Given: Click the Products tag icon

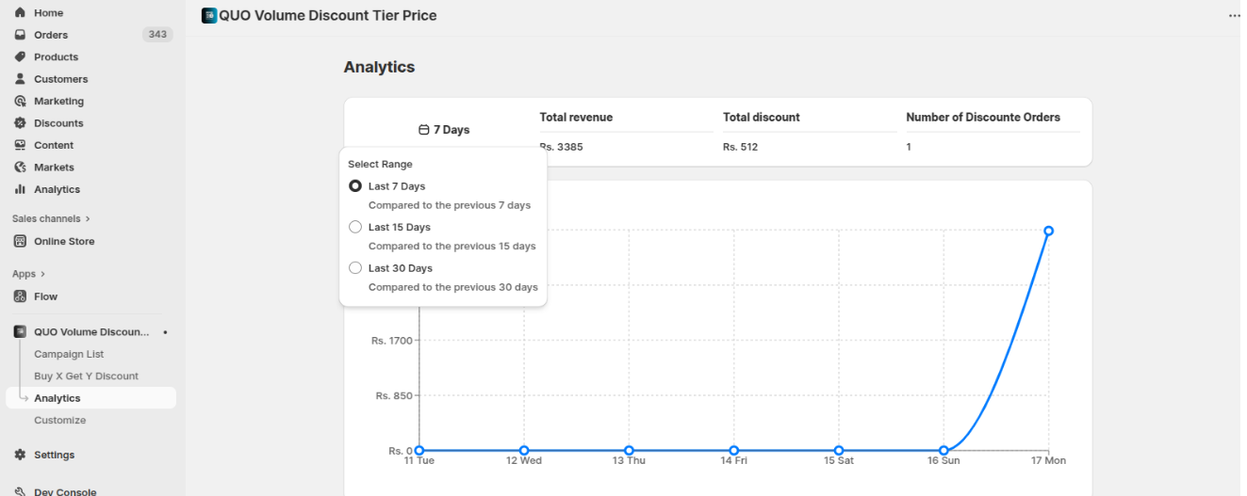Looking at the screenshot, I should click(20, 57).
